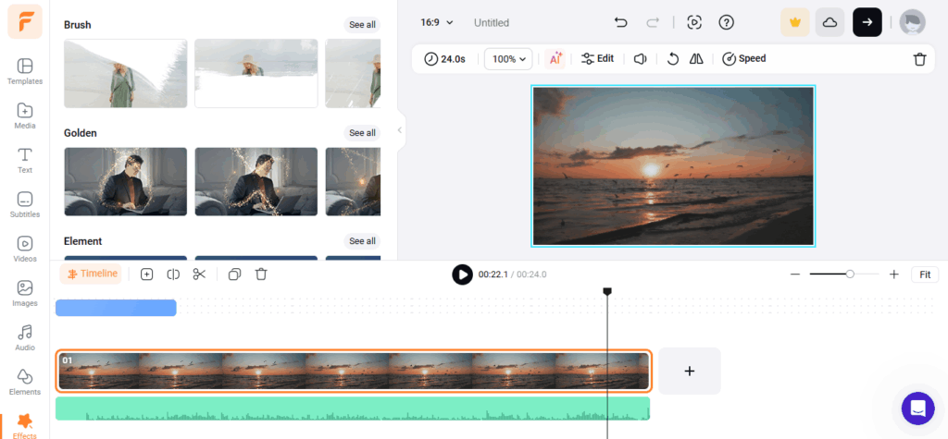Screen dimensions: 948x439
Task: Edit the Untitled project name
Action: pyautogui.click(x=492, y=23)
